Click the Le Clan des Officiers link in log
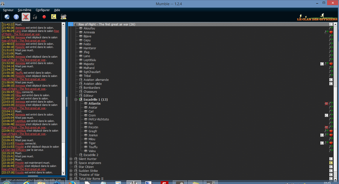Image resolution: width=339 pixels, height=184 pixels. point(14,150)
